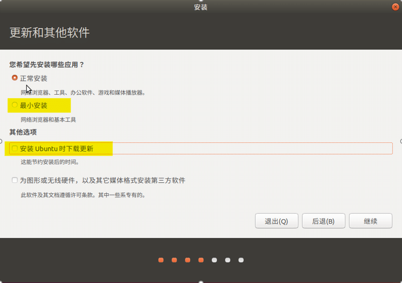
Task: Close the installer with the orange X button
Action: (x=395, y=7)
